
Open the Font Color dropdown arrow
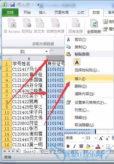point(103,146)
